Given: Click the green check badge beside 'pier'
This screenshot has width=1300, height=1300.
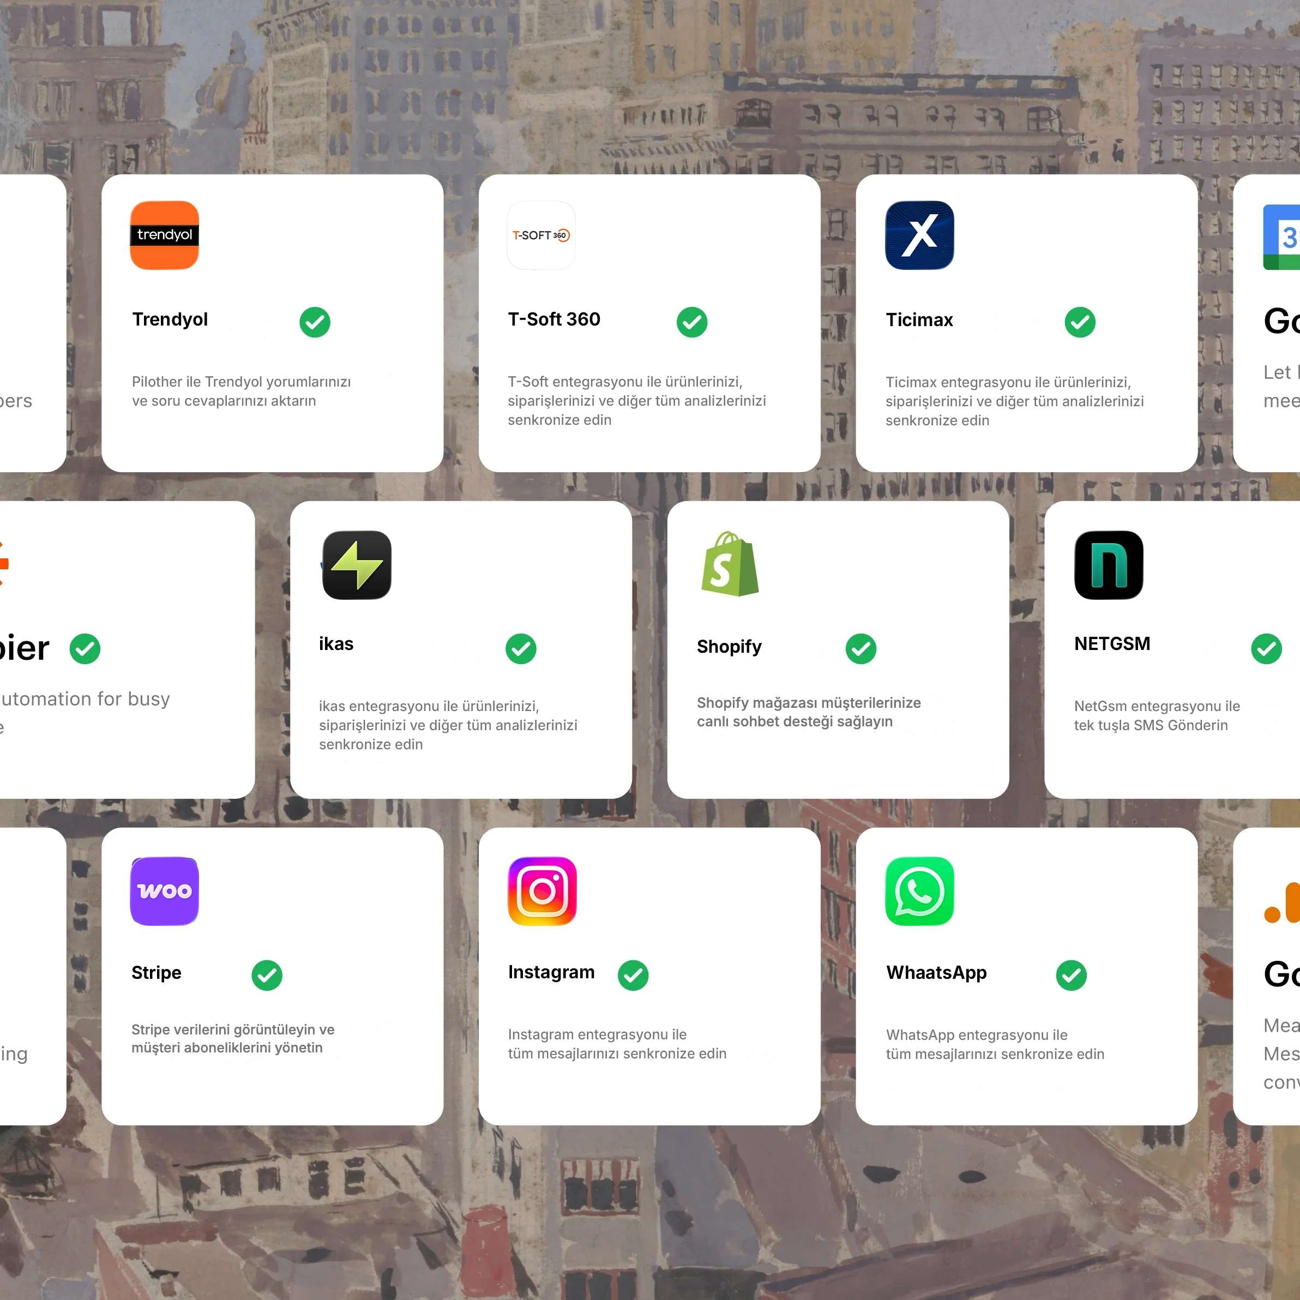Looking at the screenshot, I should [85, 649].
